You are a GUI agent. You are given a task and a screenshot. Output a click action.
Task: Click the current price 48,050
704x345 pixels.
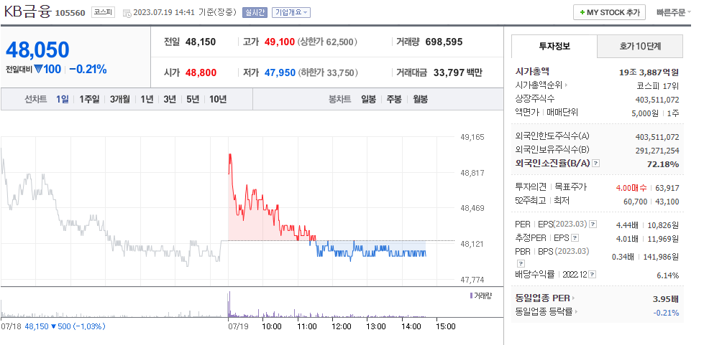point(37,49)
